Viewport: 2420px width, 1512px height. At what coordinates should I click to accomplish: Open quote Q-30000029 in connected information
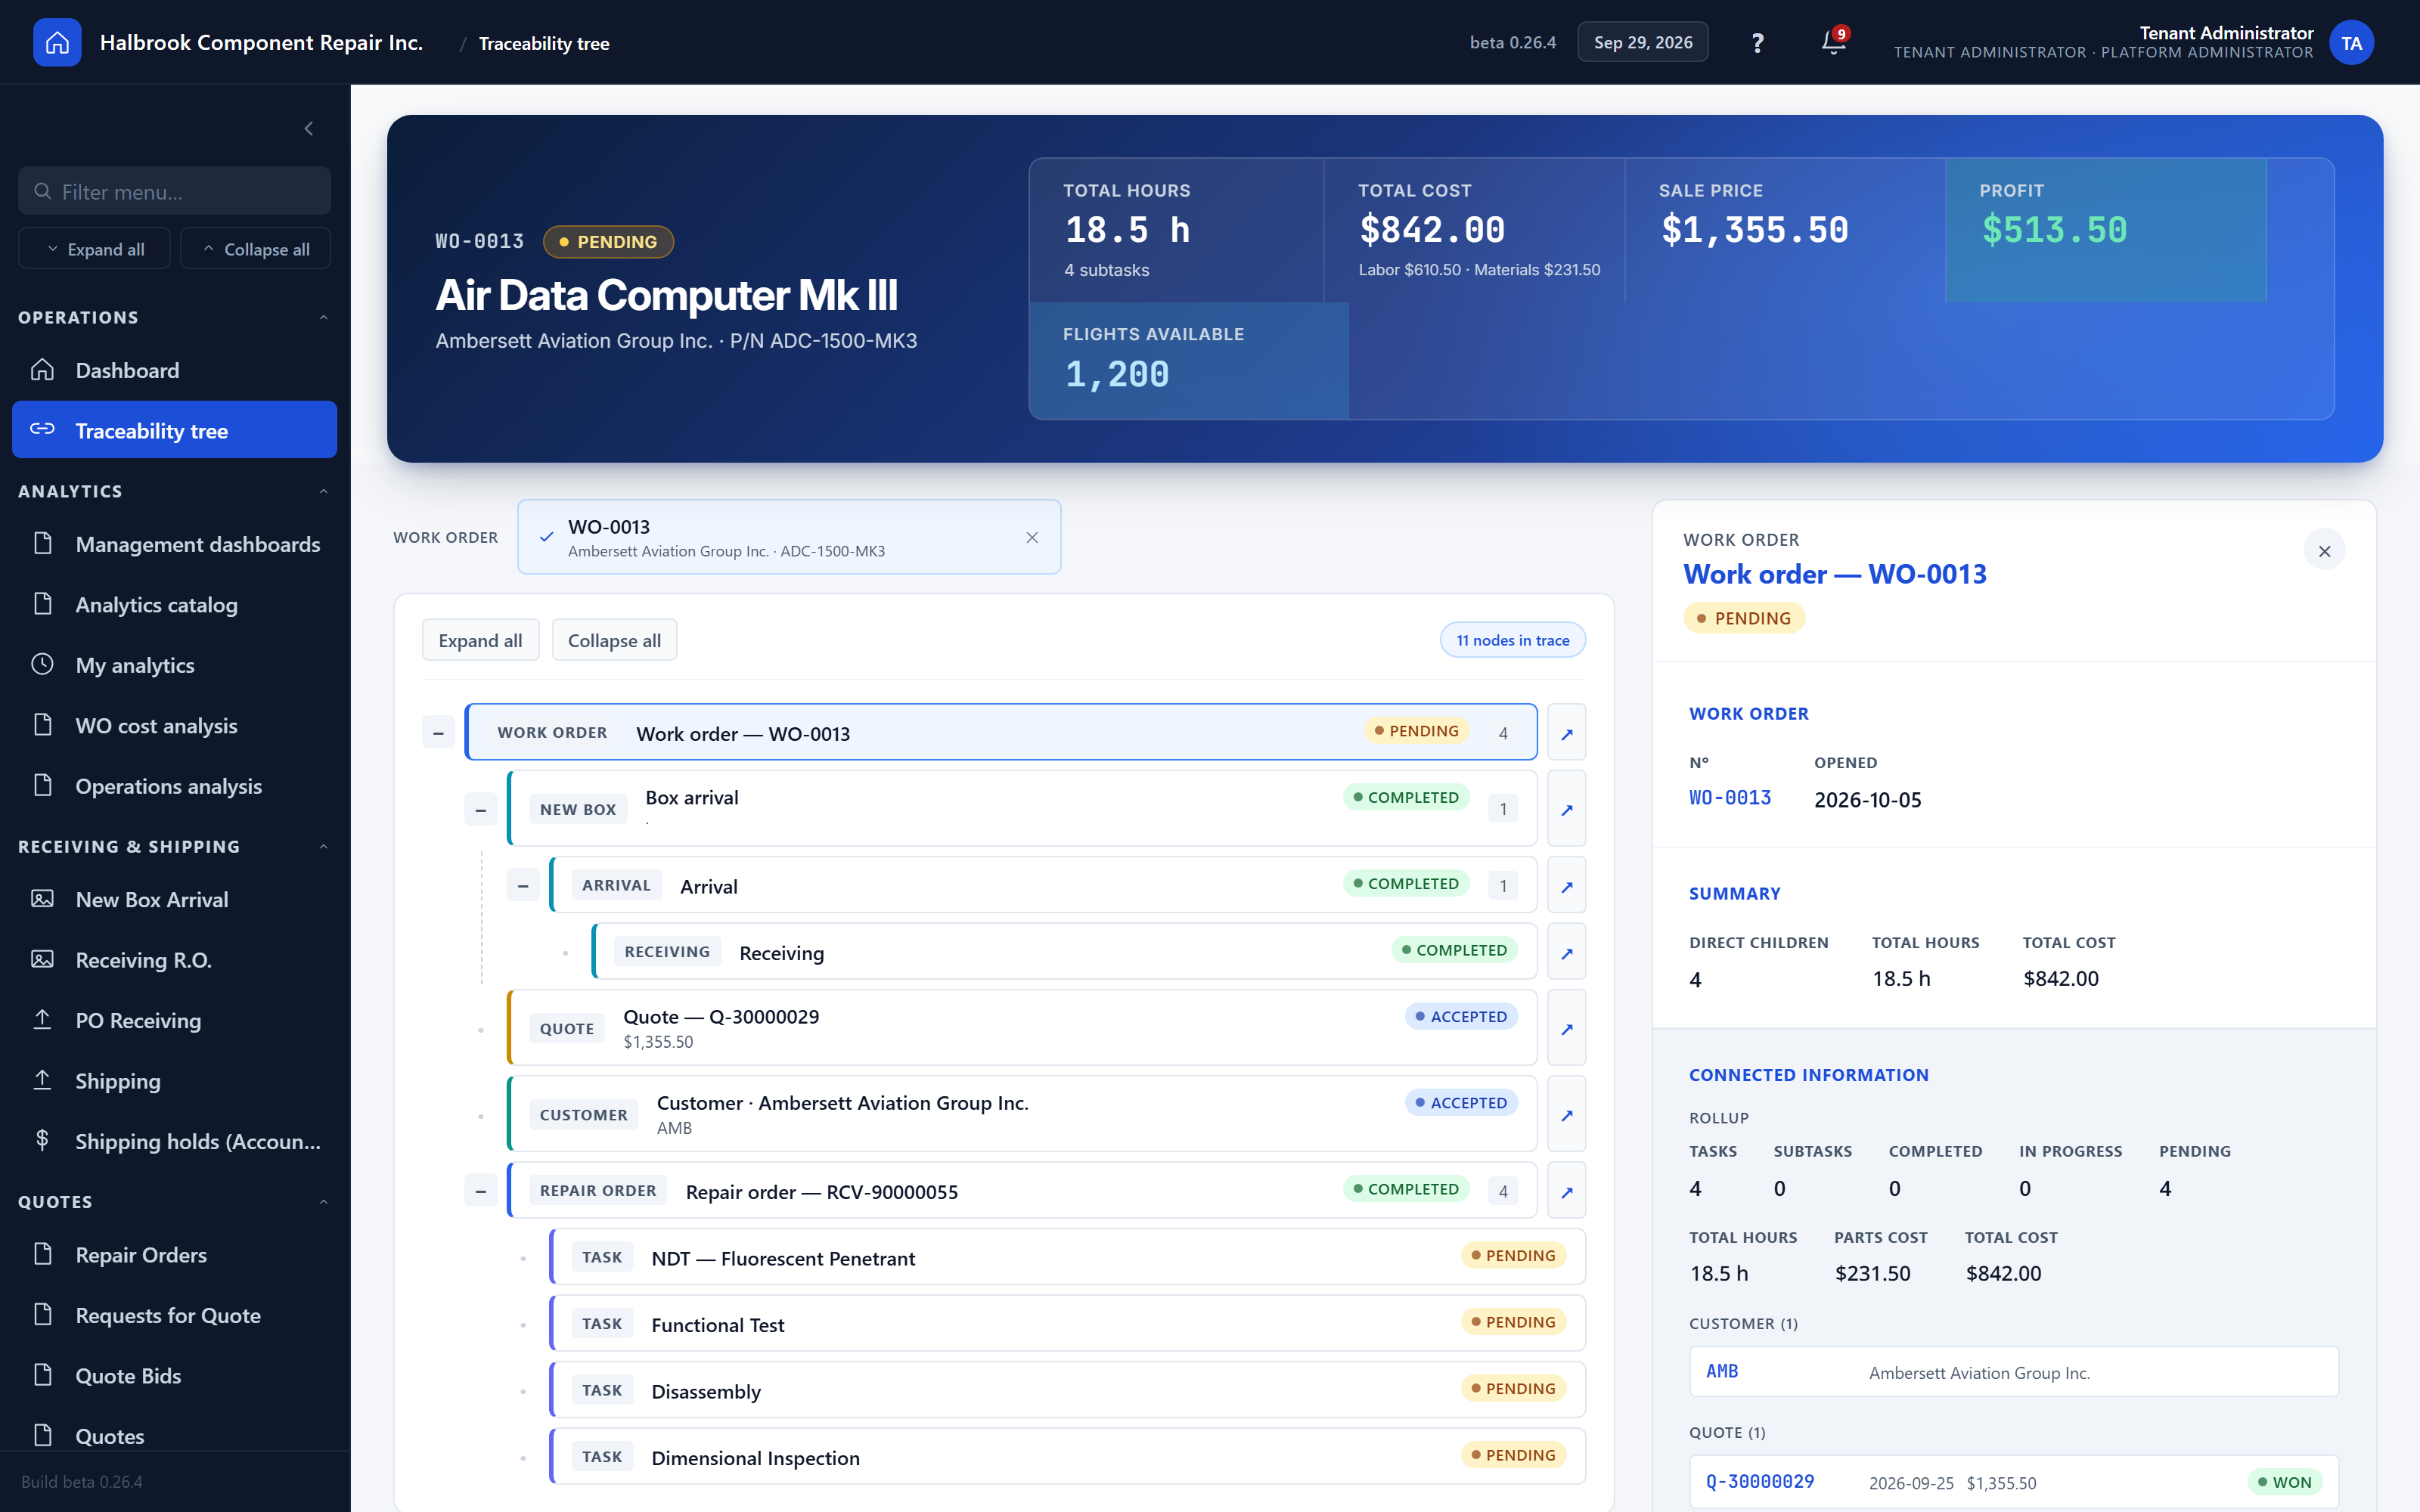(1759, 1482)
